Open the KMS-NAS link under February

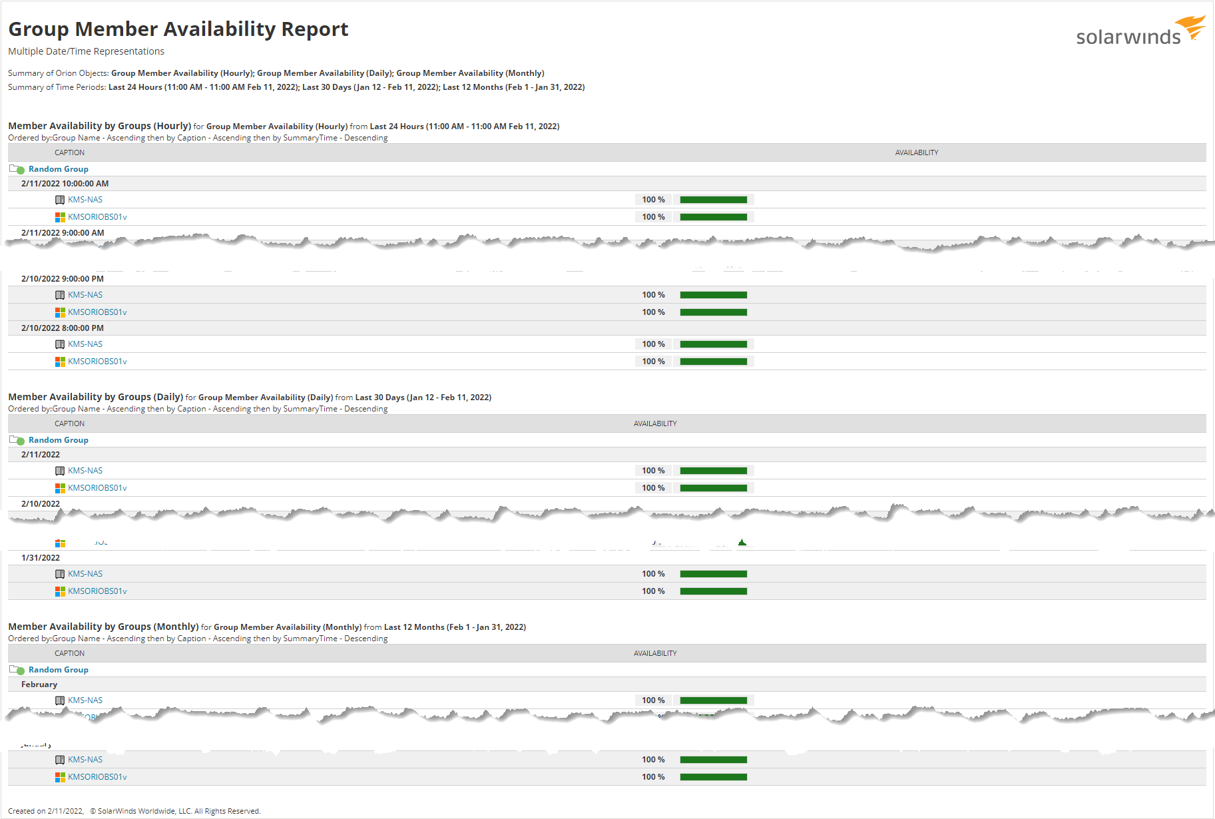point(85,700)
